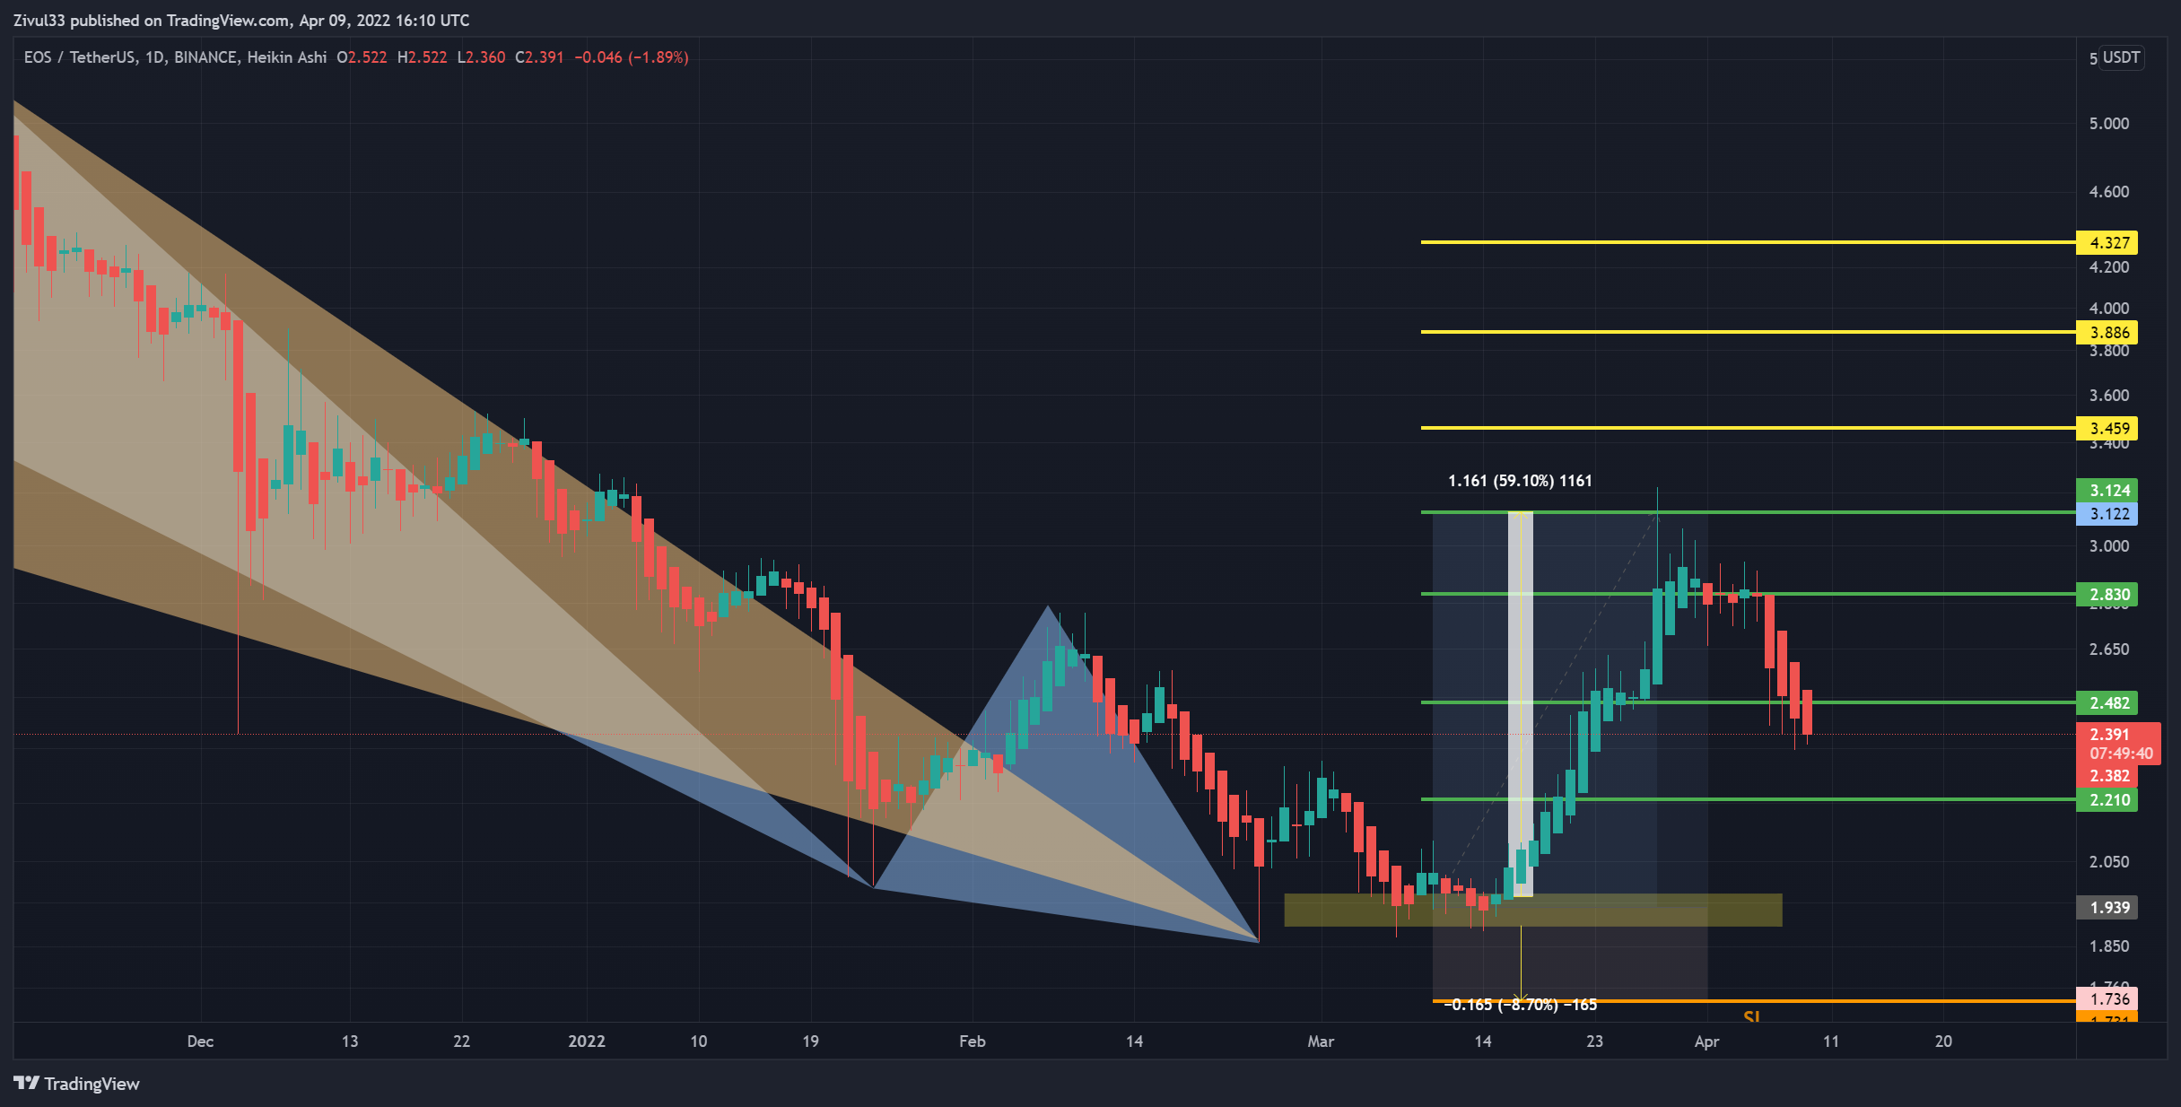Click the 1.939 gray price label
This screenshot has height=1107, width=2181.
point(2107,907)
